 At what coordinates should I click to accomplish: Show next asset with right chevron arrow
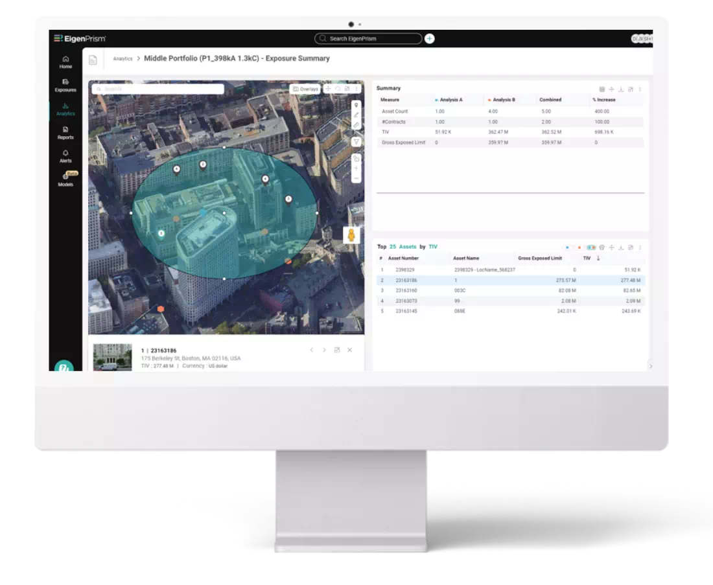(x=324, y=350)
